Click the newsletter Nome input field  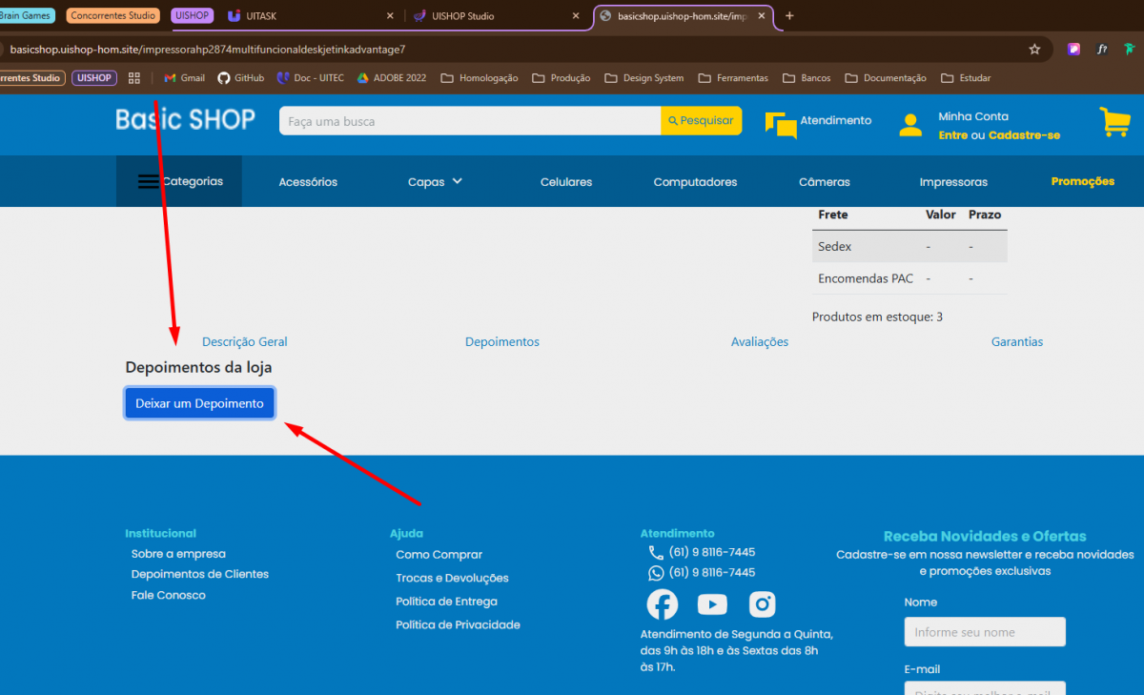(x=984, y=632)
